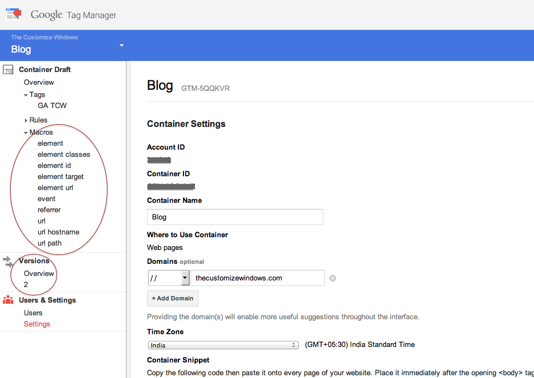Click The Customize Windows account link
The height and width of the screenshot is (378, 534).
click(44, 37)
